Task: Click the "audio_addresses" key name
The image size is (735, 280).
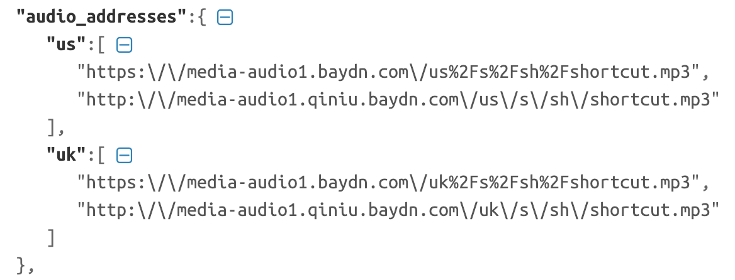Action: tap(101, 18)
